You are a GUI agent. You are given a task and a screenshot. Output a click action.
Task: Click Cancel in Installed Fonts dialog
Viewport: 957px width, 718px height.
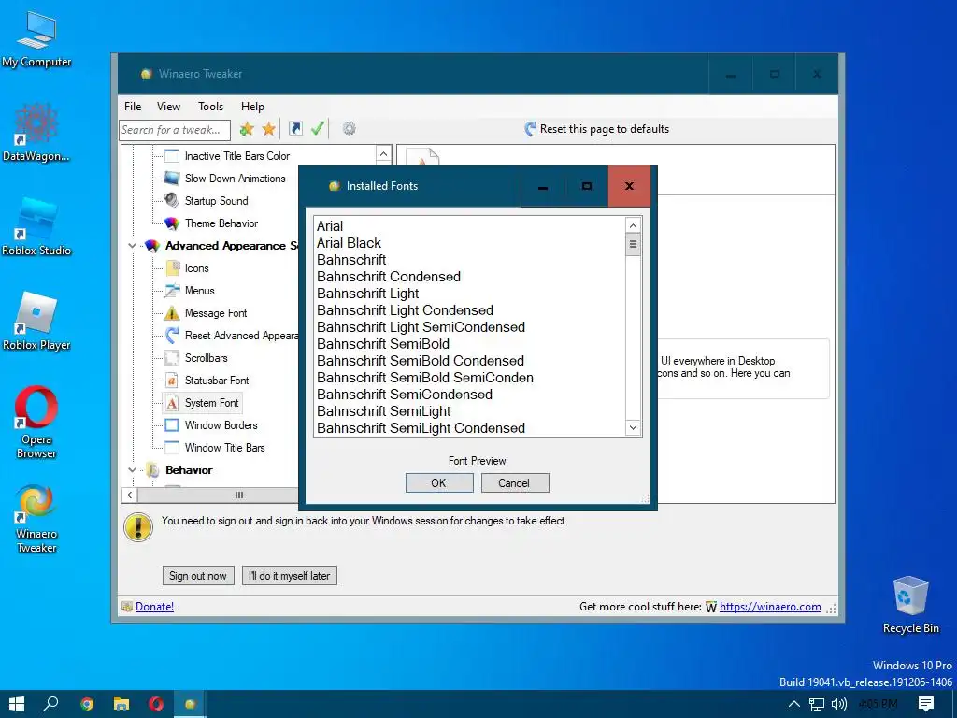pyautogui.click(x=515, y=483)
